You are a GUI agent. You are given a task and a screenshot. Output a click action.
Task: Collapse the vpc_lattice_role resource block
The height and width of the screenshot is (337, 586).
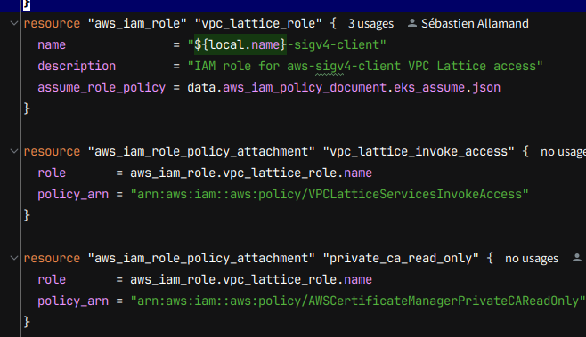pos(14,23)
